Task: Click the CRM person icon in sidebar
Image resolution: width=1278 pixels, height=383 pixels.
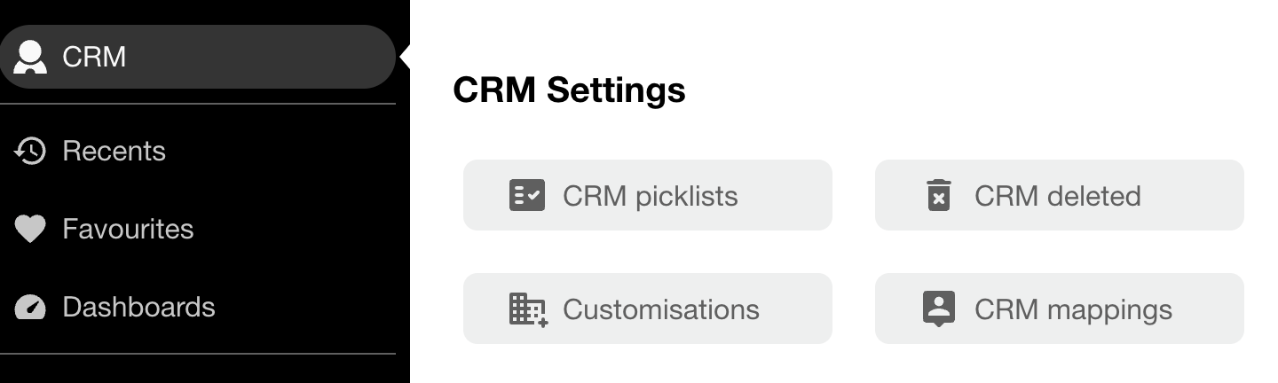Action: (x=30, y=57)
